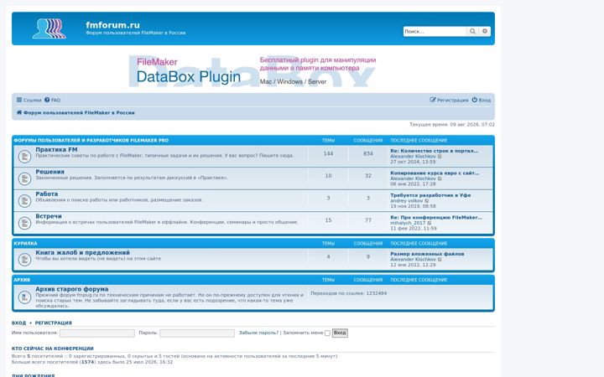Open the Практика FM forum
Viewport: 604px width, 377px height.
click(x=56, y=149)
